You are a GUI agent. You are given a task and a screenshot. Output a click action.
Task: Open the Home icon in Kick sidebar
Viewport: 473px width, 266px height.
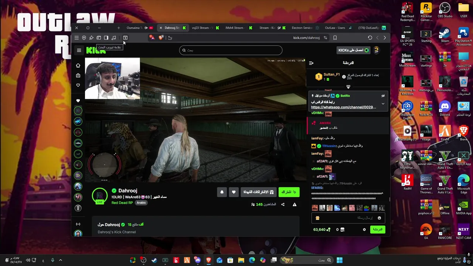[x=78, y=65]
